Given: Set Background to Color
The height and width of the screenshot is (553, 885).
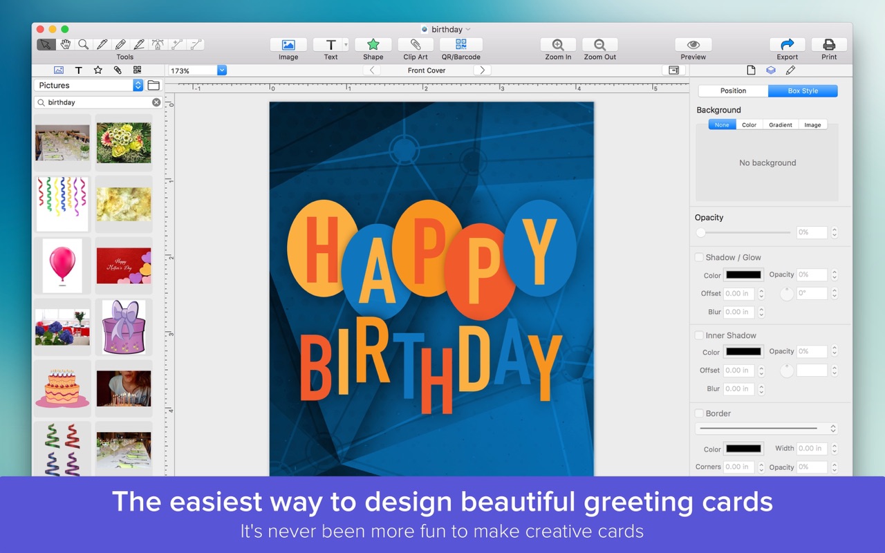Looking at the screenshot, I should pos(749,124).
